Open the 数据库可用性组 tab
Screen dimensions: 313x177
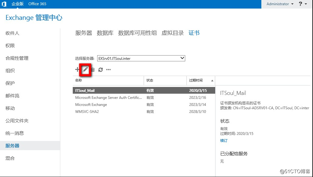click(x=137, y=33)
